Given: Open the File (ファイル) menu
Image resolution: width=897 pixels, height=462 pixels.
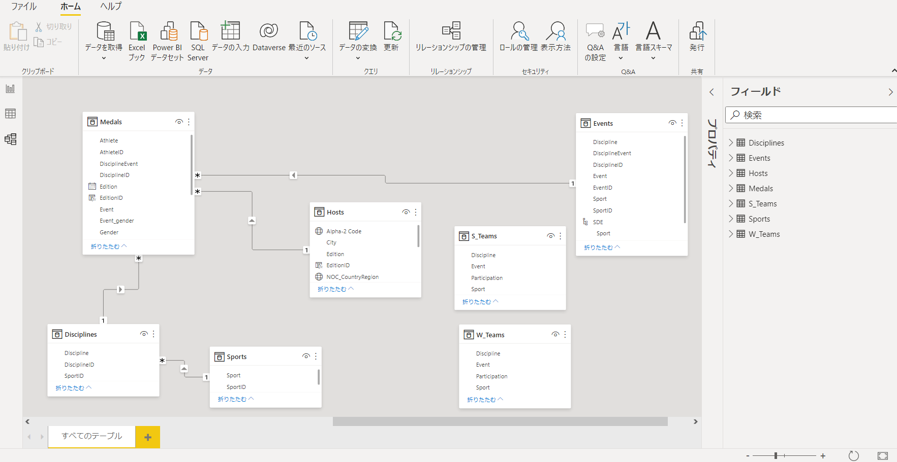Looking at the screenshot, I should 24,6.
